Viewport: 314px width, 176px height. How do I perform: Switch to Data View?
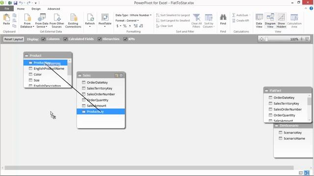click(259, 21)
